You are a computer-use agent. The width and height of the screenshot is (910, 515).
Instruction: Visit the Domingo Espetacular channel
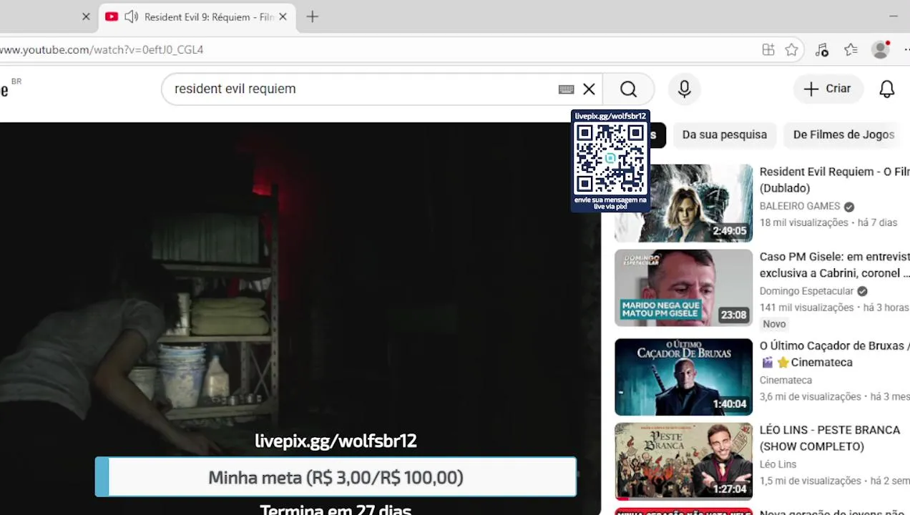806,291
